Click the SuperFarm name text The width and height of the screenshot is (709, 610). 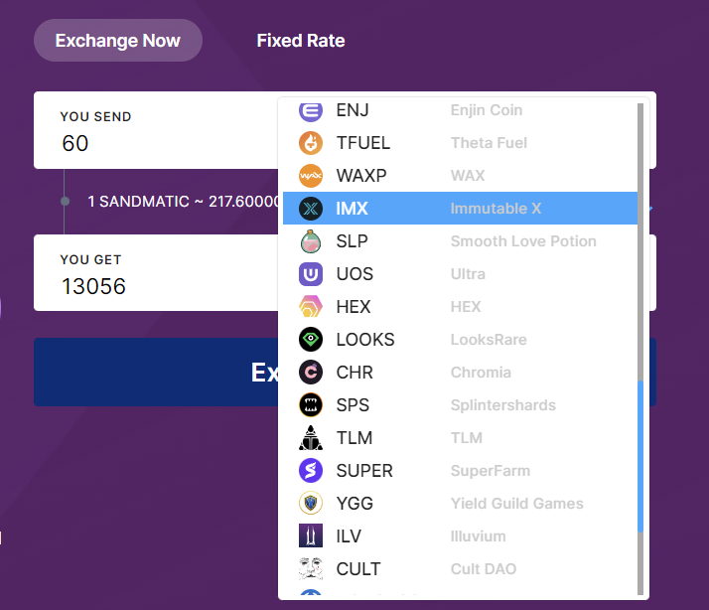(x=491, y=471)
